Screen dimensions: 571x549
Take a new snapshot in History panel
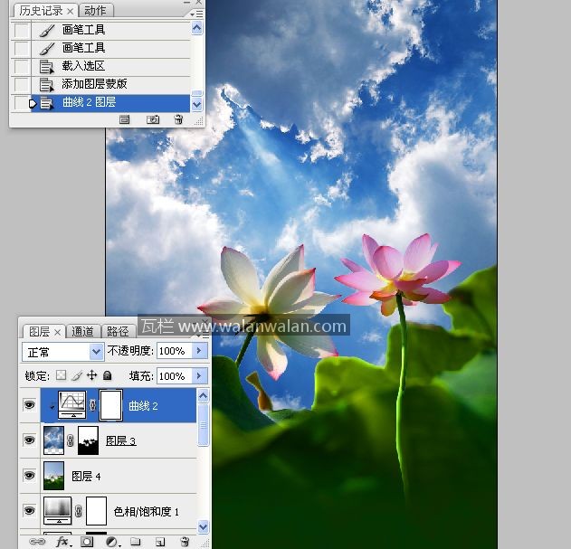tap(153, 119)
